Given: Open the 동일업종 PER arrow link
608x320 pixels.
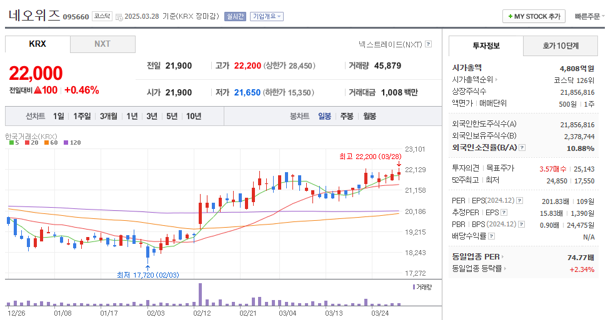Looking at the screenshot, I should click(502, 256).
